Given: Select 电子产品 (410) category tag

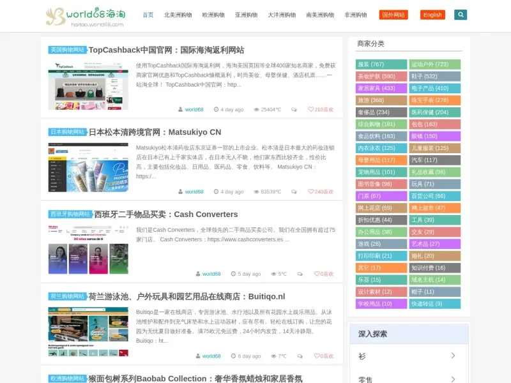Looking at the screenshot, I should 435,88.
